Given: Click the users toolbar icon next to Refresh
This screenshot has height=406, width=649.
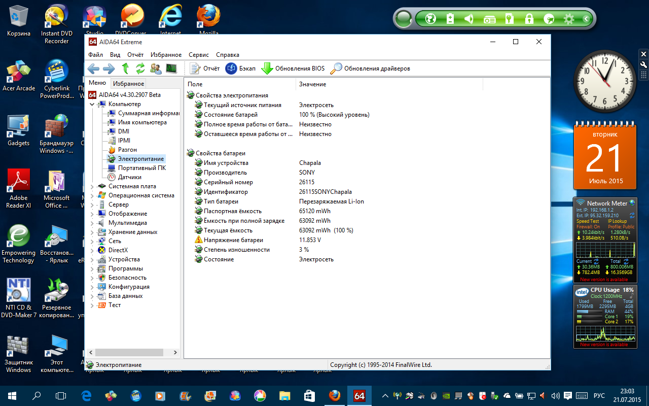Looking at the screenshot, I should click(x=156, y=69).
